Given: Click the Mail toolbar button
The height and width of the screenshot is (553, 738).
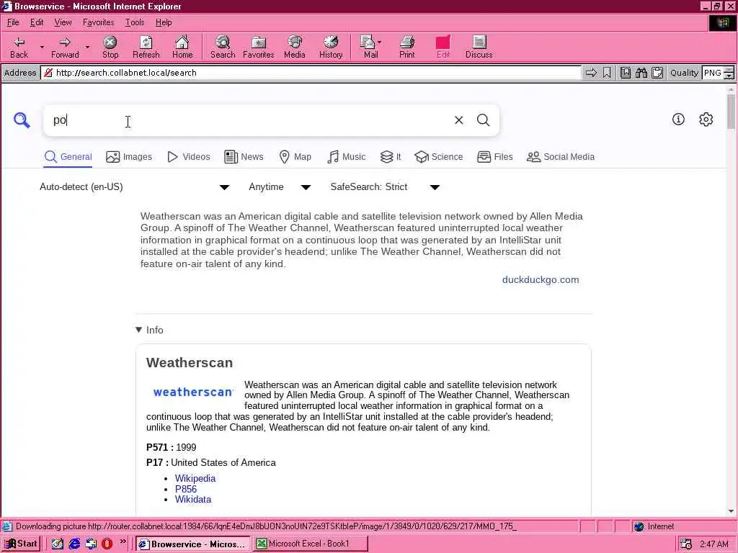Looking at the screenshot, I should 370,48.
